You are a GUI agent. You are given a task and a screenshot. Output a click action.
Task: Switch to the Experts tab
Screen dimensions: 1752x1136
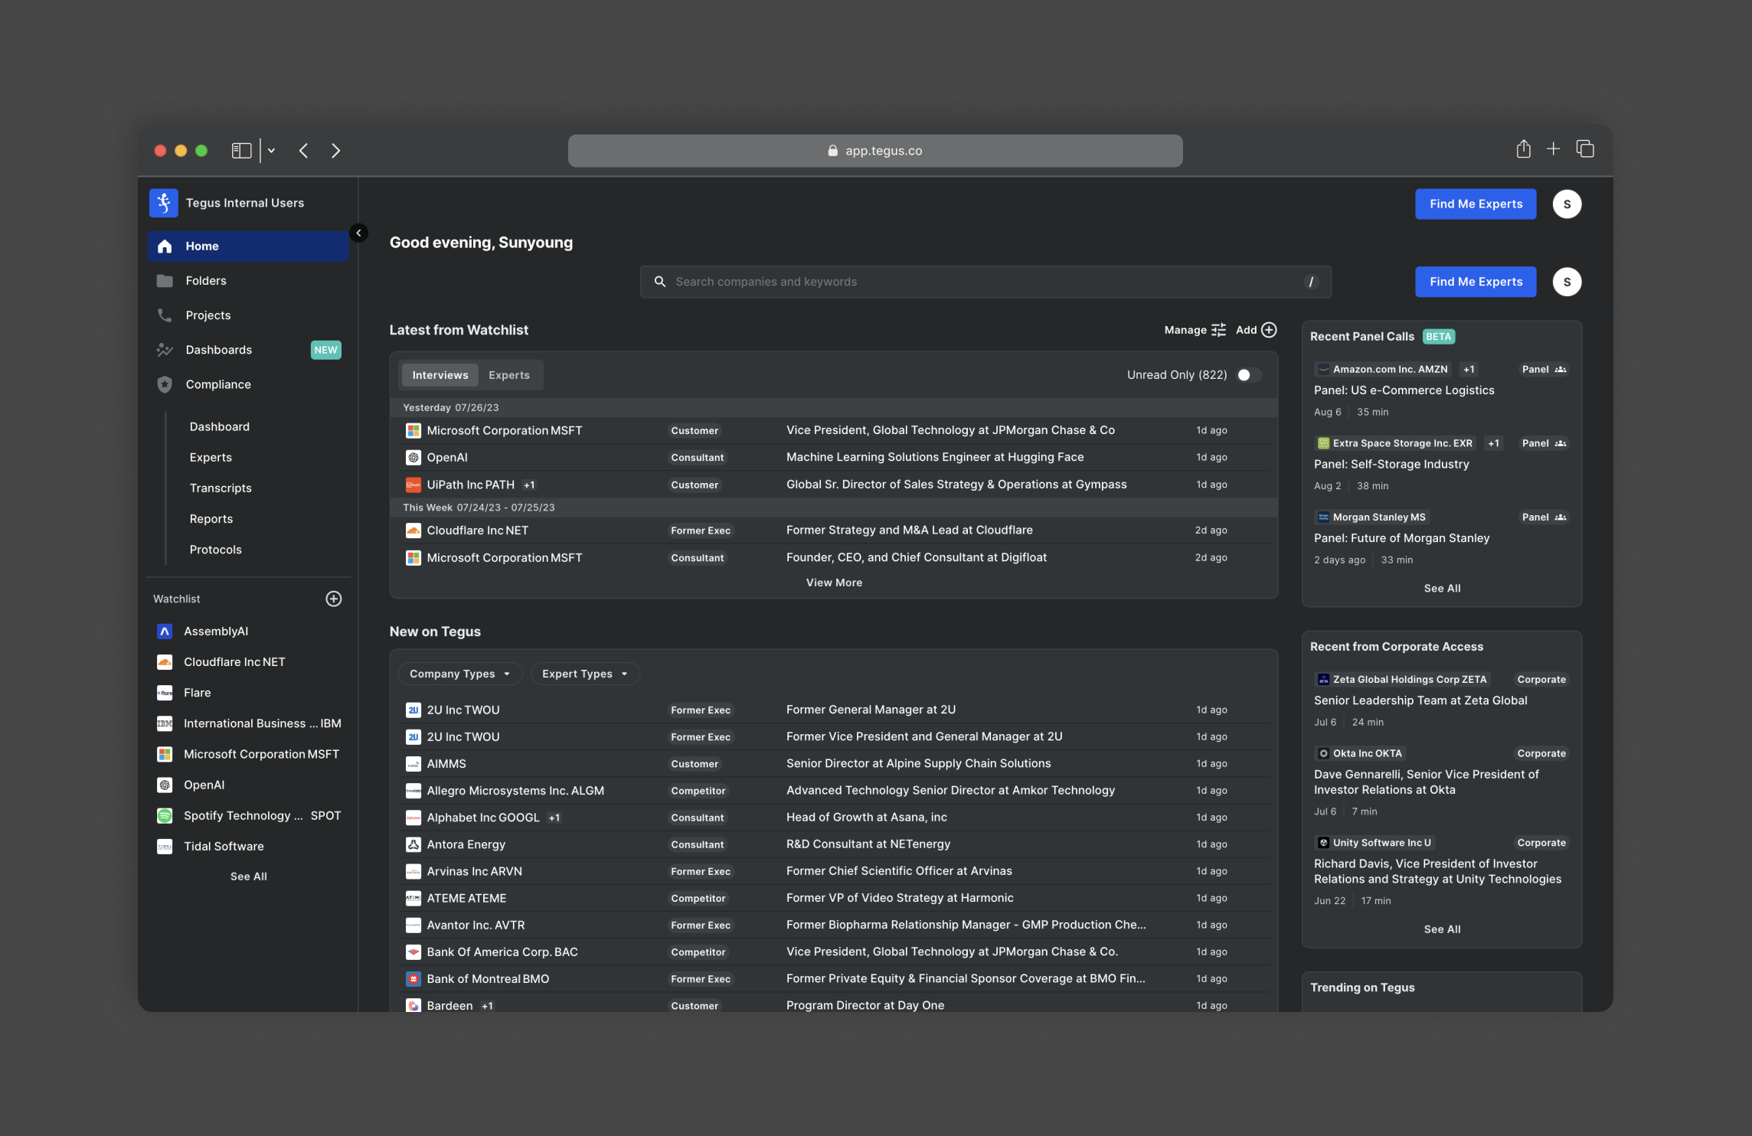(x=508, y=375)
